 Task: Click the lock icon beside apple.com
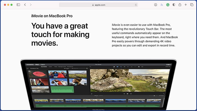pos(93,5)
